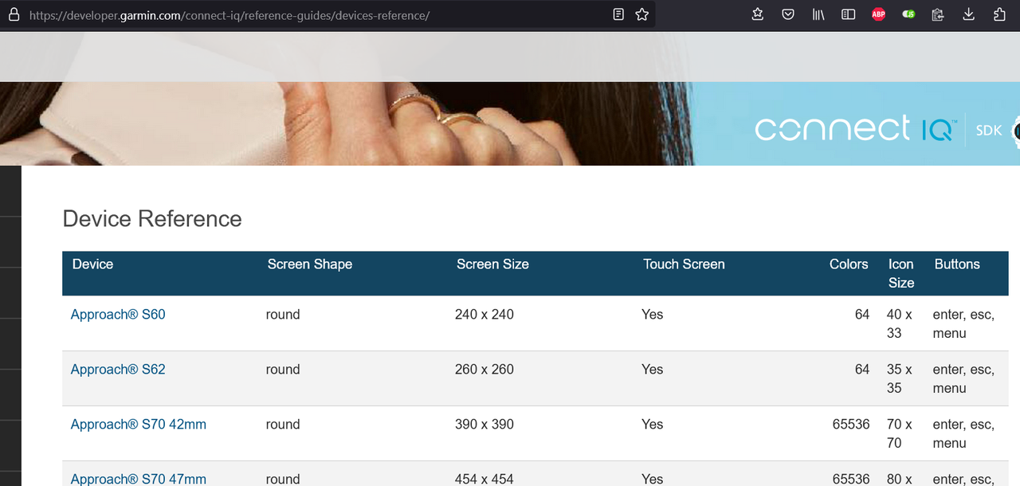
Task: Click the round shape cell in S62 row
Action: click(283, 370)
